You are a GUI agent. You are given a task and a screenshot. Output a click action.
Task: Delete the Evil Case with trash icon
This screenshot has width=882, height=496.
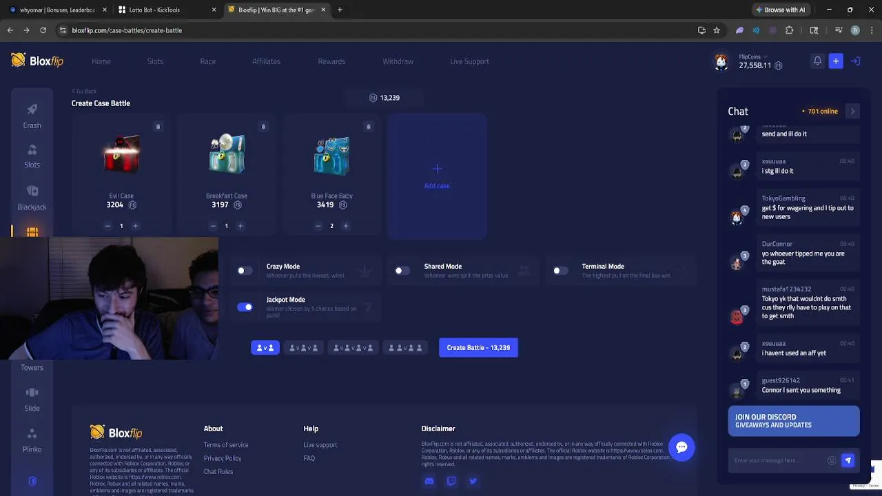[158, 127]
